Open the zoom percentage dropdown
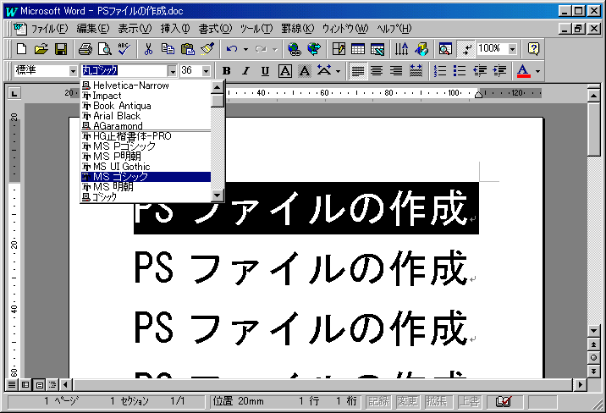606x413 pixels. tap(512, 49)
